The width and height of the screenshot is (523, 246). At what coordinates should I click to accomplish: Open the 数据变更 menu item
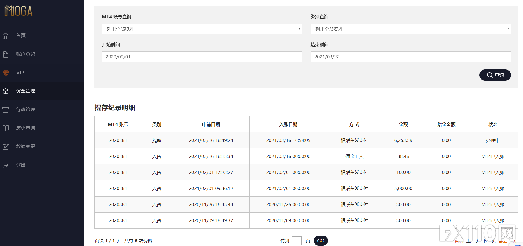tap(26, 146)
